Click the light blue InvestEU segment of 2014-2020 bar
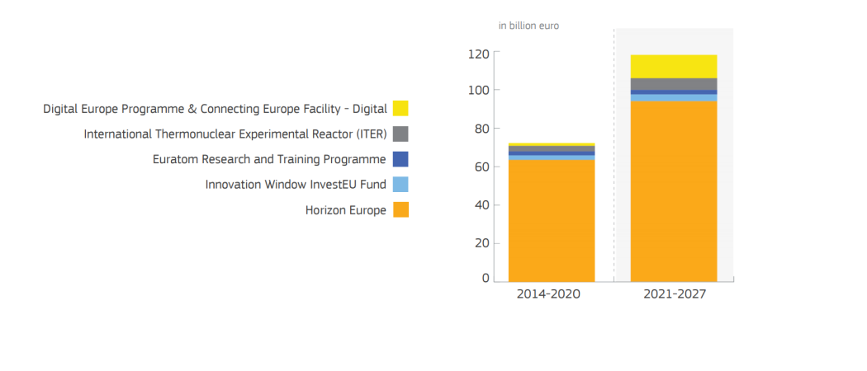 [x=552, y=158]
